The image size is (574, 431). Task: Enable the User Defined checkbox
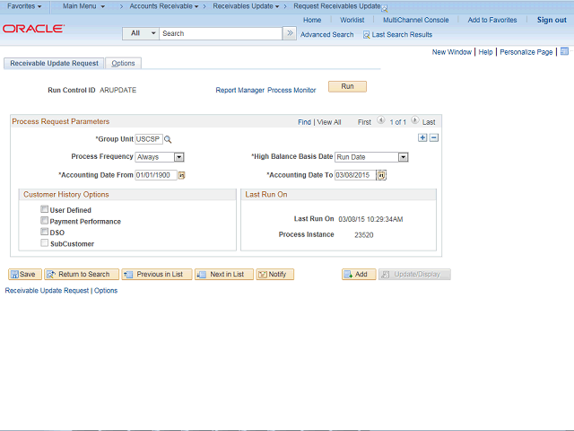[x=44, y=209]
